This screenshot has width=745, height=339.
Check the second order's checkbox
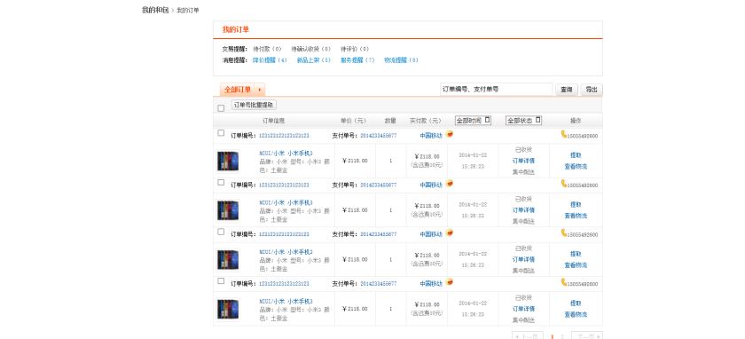(x=221, y=183)
